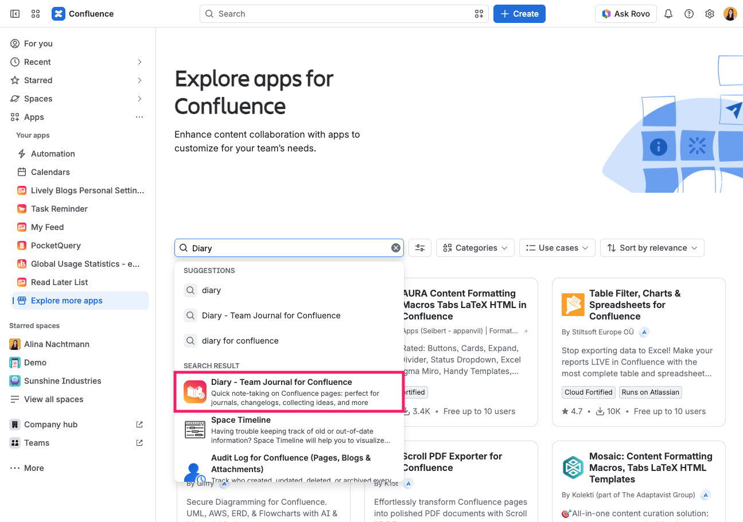Click the app search field containing Diary

pyautogui.click(x=289, y=248)
